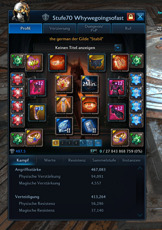Save equipment preset with disk button
This screenshot has height=230, width=162.
[90, 143]
